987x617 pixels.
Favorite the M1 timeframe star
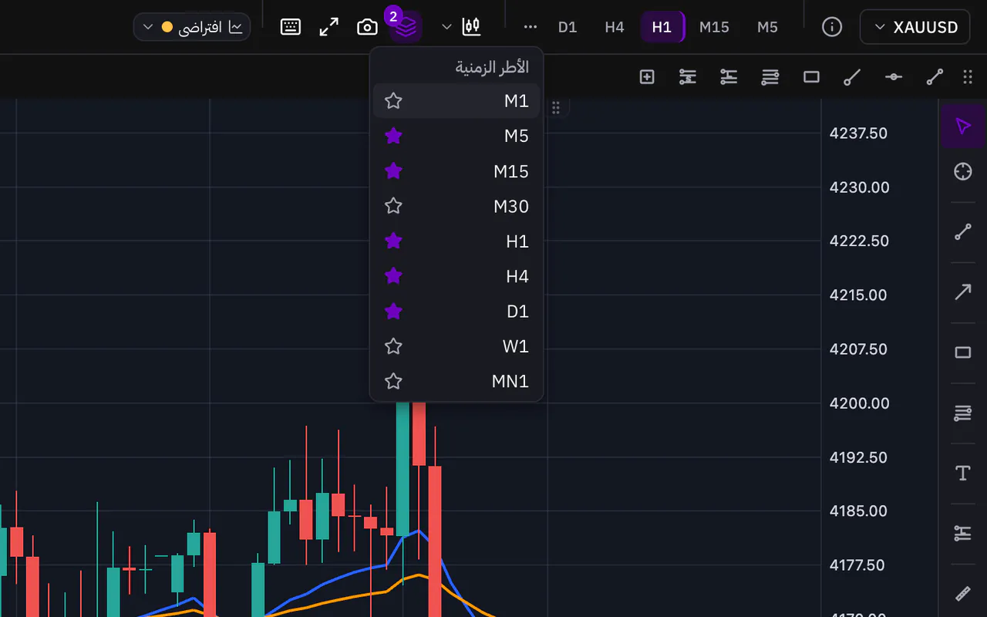(393, 100)
